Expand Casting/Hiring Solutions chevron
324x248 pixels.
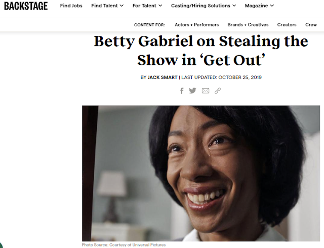(234, 6)
